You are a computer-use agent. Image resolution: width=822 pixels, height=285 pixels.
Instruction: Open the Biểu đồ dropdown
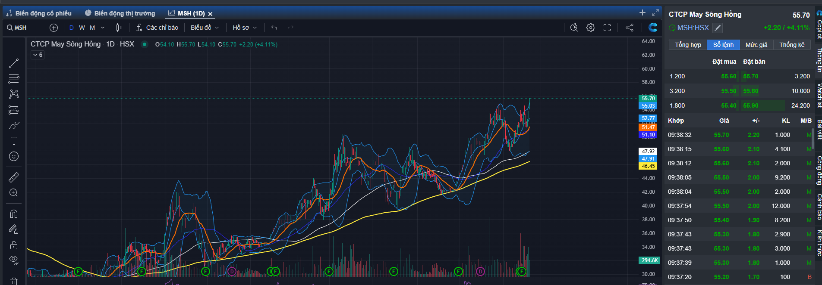205,28
